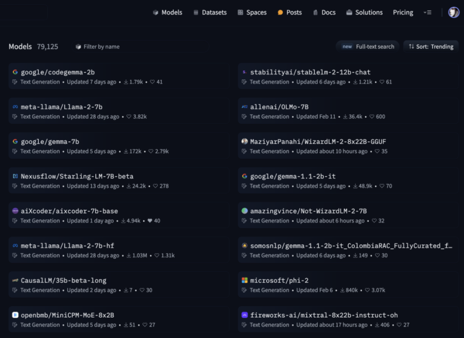Click the Meta logo on Llama-2-7b card
This screenshot has height=338, width=464.
click(15, 106)
